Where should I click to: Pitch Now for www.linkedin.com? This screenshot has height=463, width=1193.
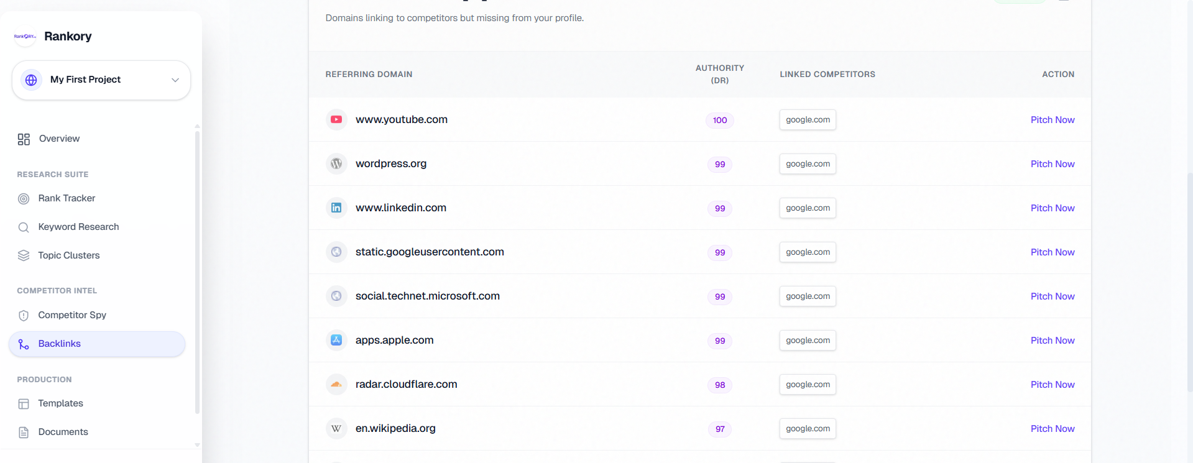(x=1053, y=208)
